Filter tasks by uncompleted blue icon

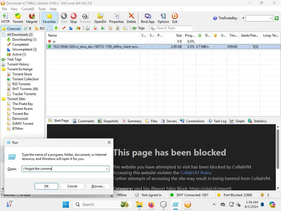(71, 28)
